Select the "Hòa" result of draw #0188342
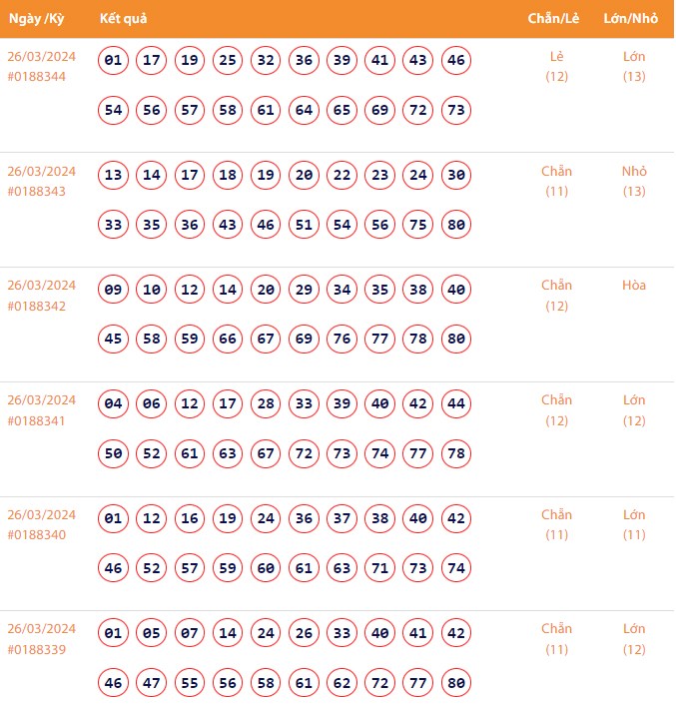 (633, 286)
